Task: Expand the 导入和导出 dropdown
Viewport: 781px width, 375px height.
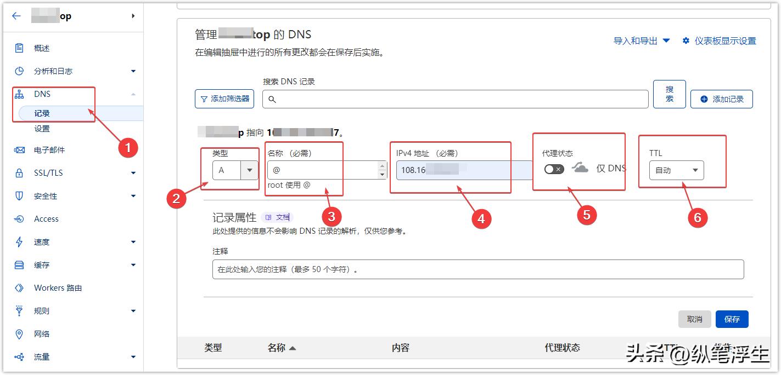Action: [641, 41]
